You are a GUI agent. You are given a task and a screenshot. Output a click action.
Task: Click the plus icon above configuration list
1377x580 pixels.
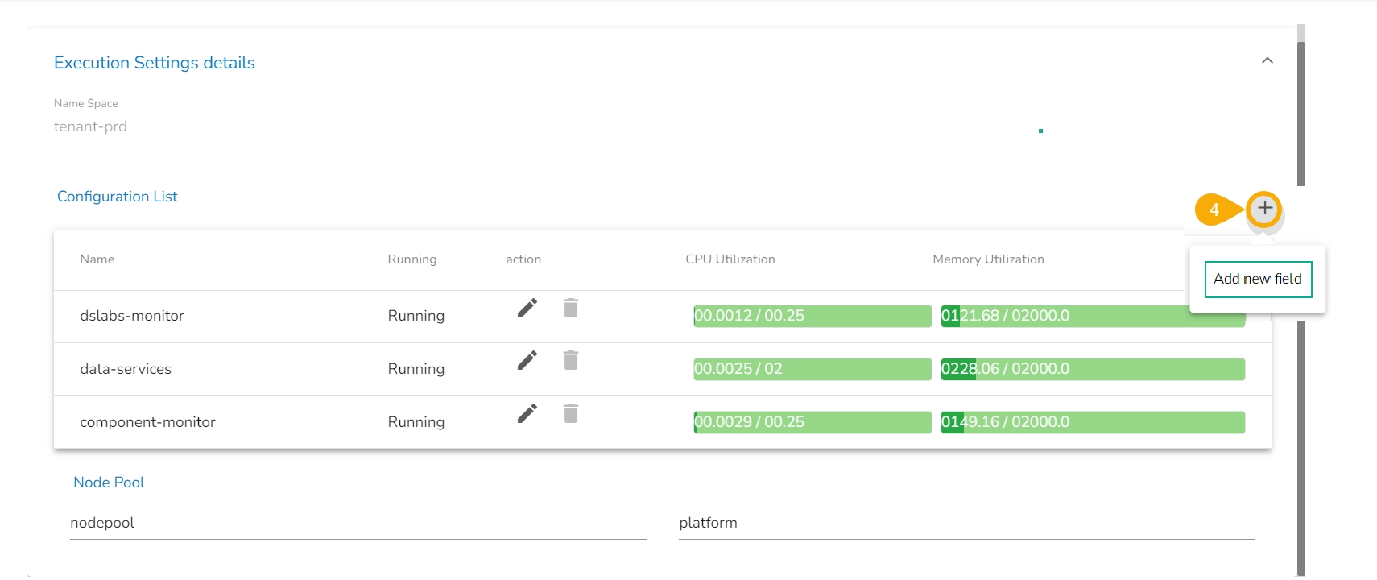point(1265,209)
